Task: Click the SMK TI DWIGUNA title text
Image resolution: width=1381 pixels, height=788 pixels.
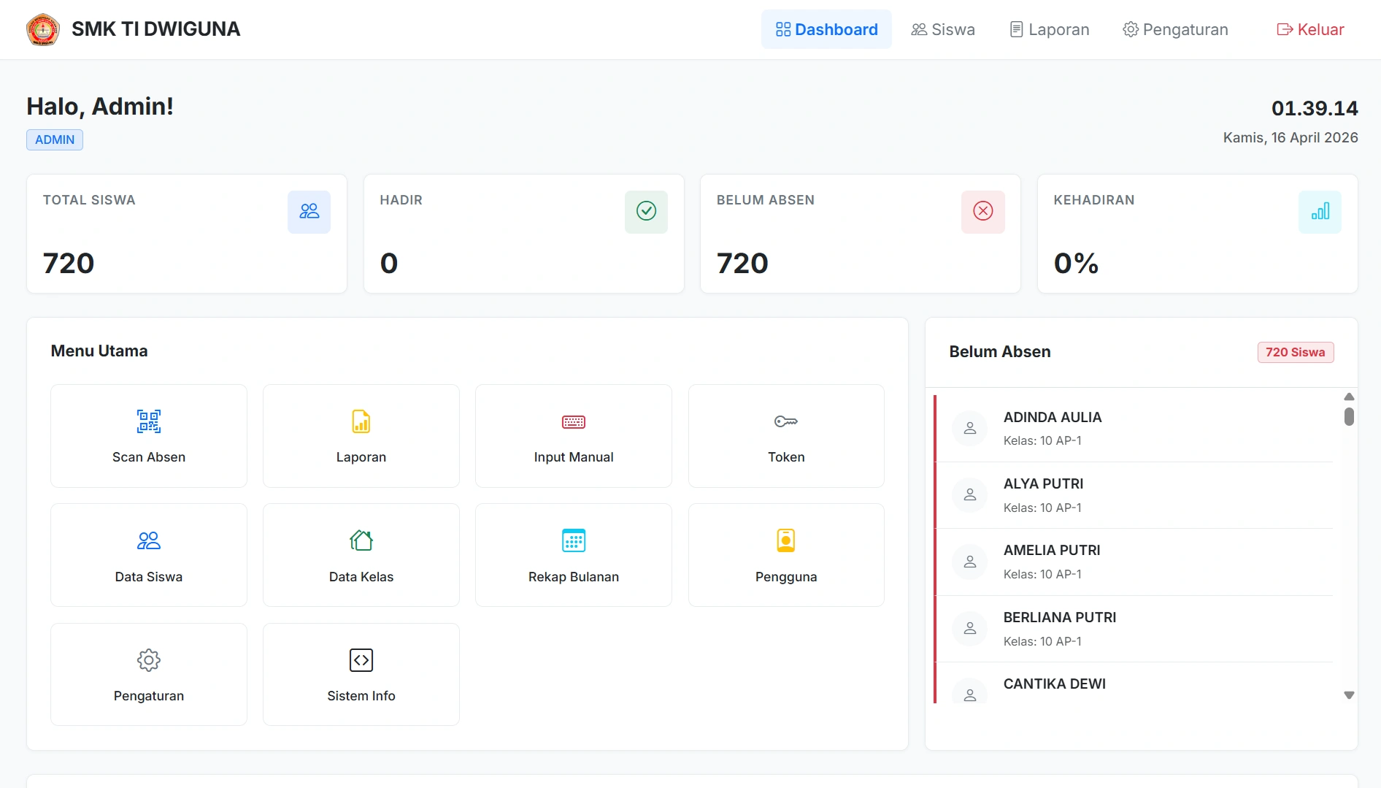Action: (155, 29)
